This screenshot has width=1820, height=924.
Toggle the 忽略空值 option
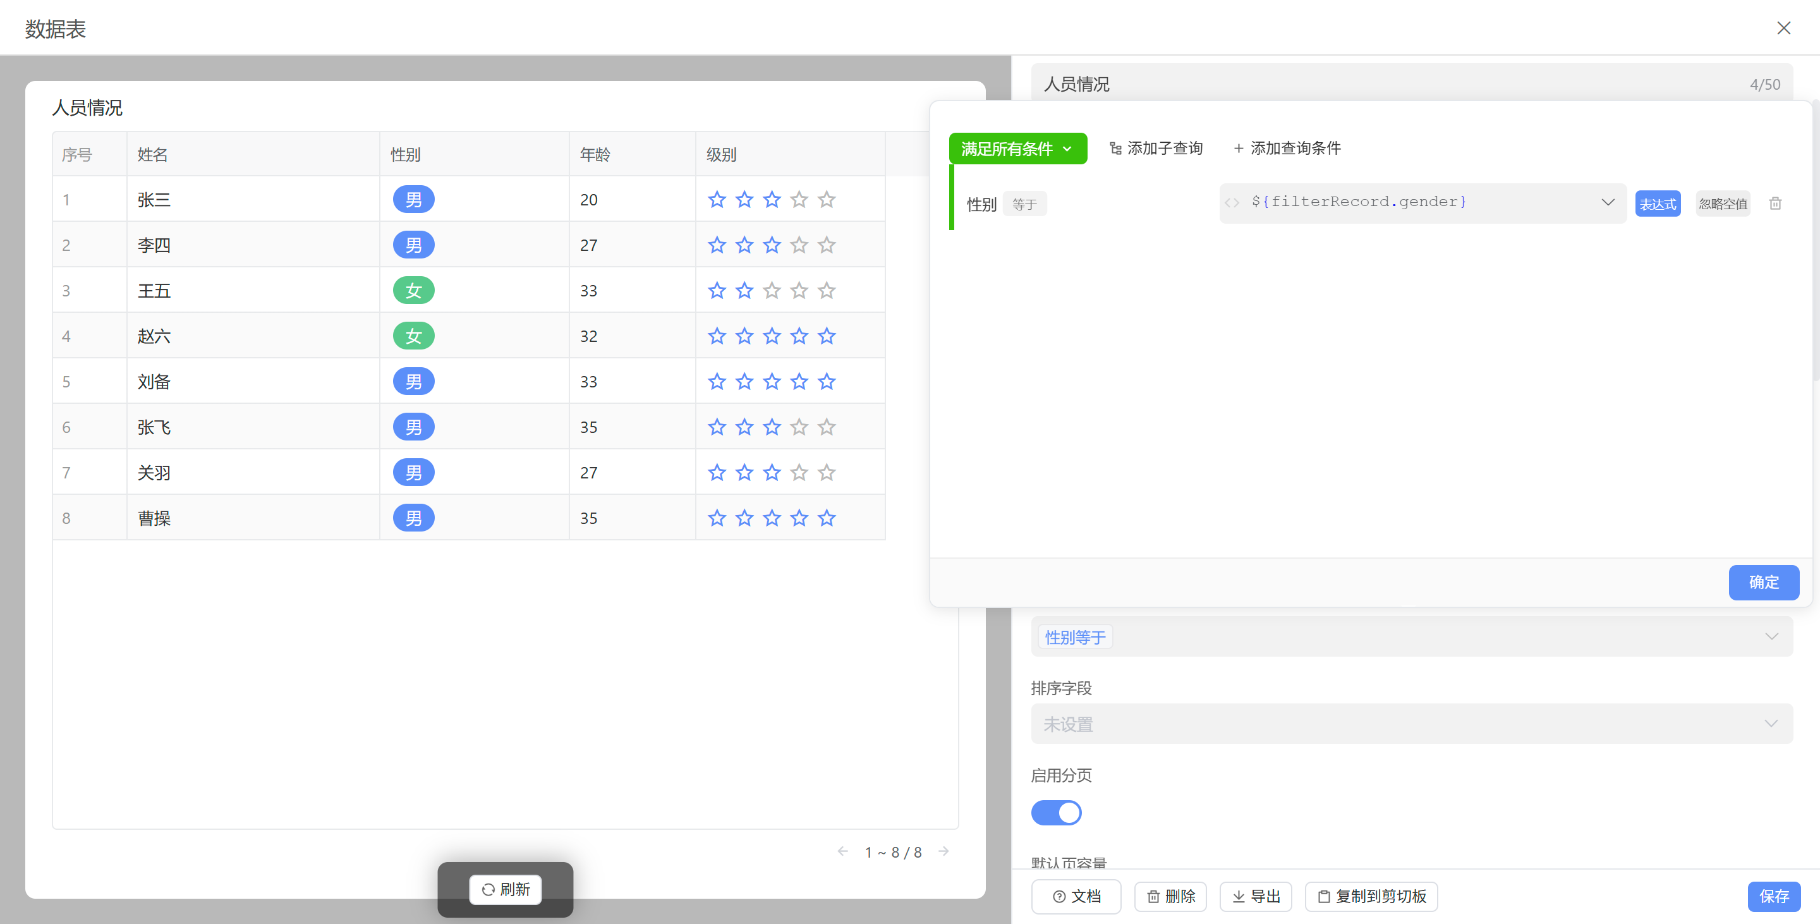pos(1723,204)
